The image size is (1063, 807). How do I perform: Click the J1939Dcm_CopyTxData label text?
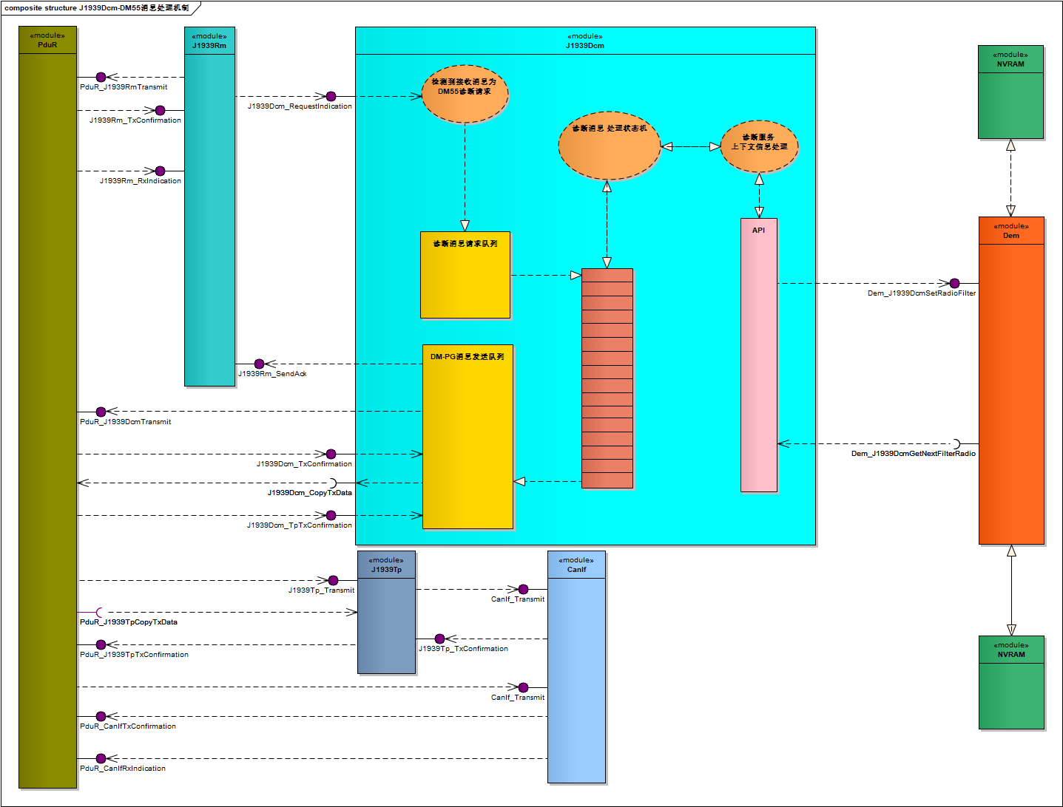[309, 493]
